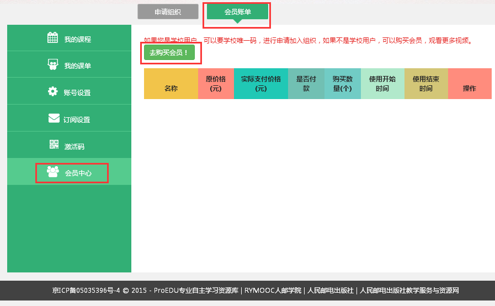Open ProEDU专业自主学习资源库 footer link
This screenshot has height=306, width=495.
196,290
